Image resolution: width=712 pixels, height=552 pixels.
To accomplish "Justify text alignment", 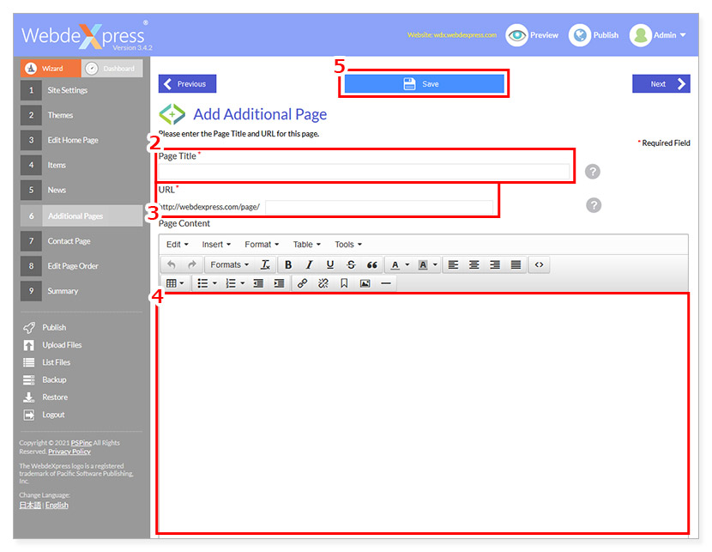I will (x=516, y=265).
